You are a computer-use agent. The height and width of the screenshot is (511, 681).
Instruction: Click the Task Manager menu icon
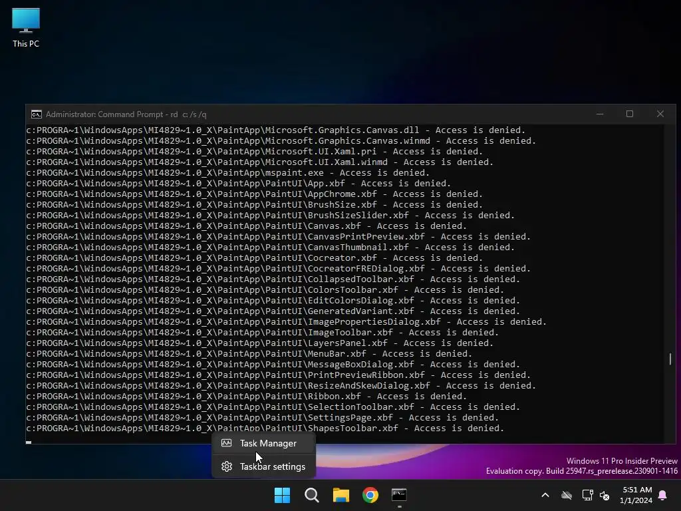pos(226,443)
